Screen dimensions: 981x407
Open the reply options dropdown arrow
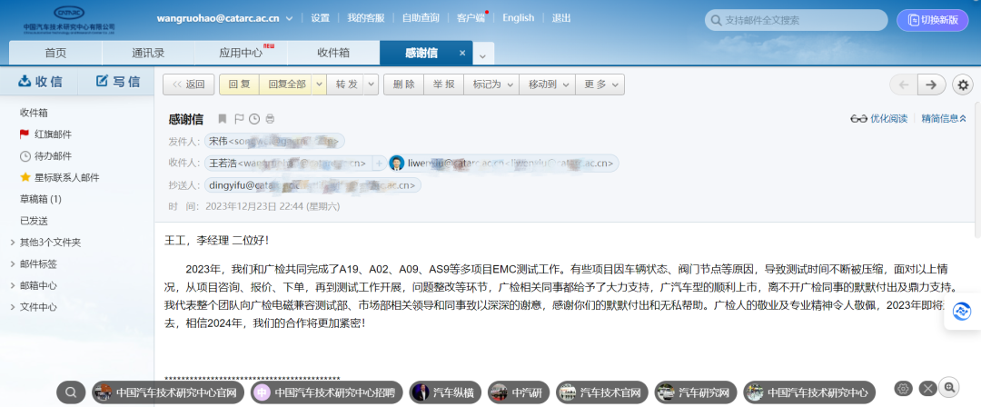[319, 84]
